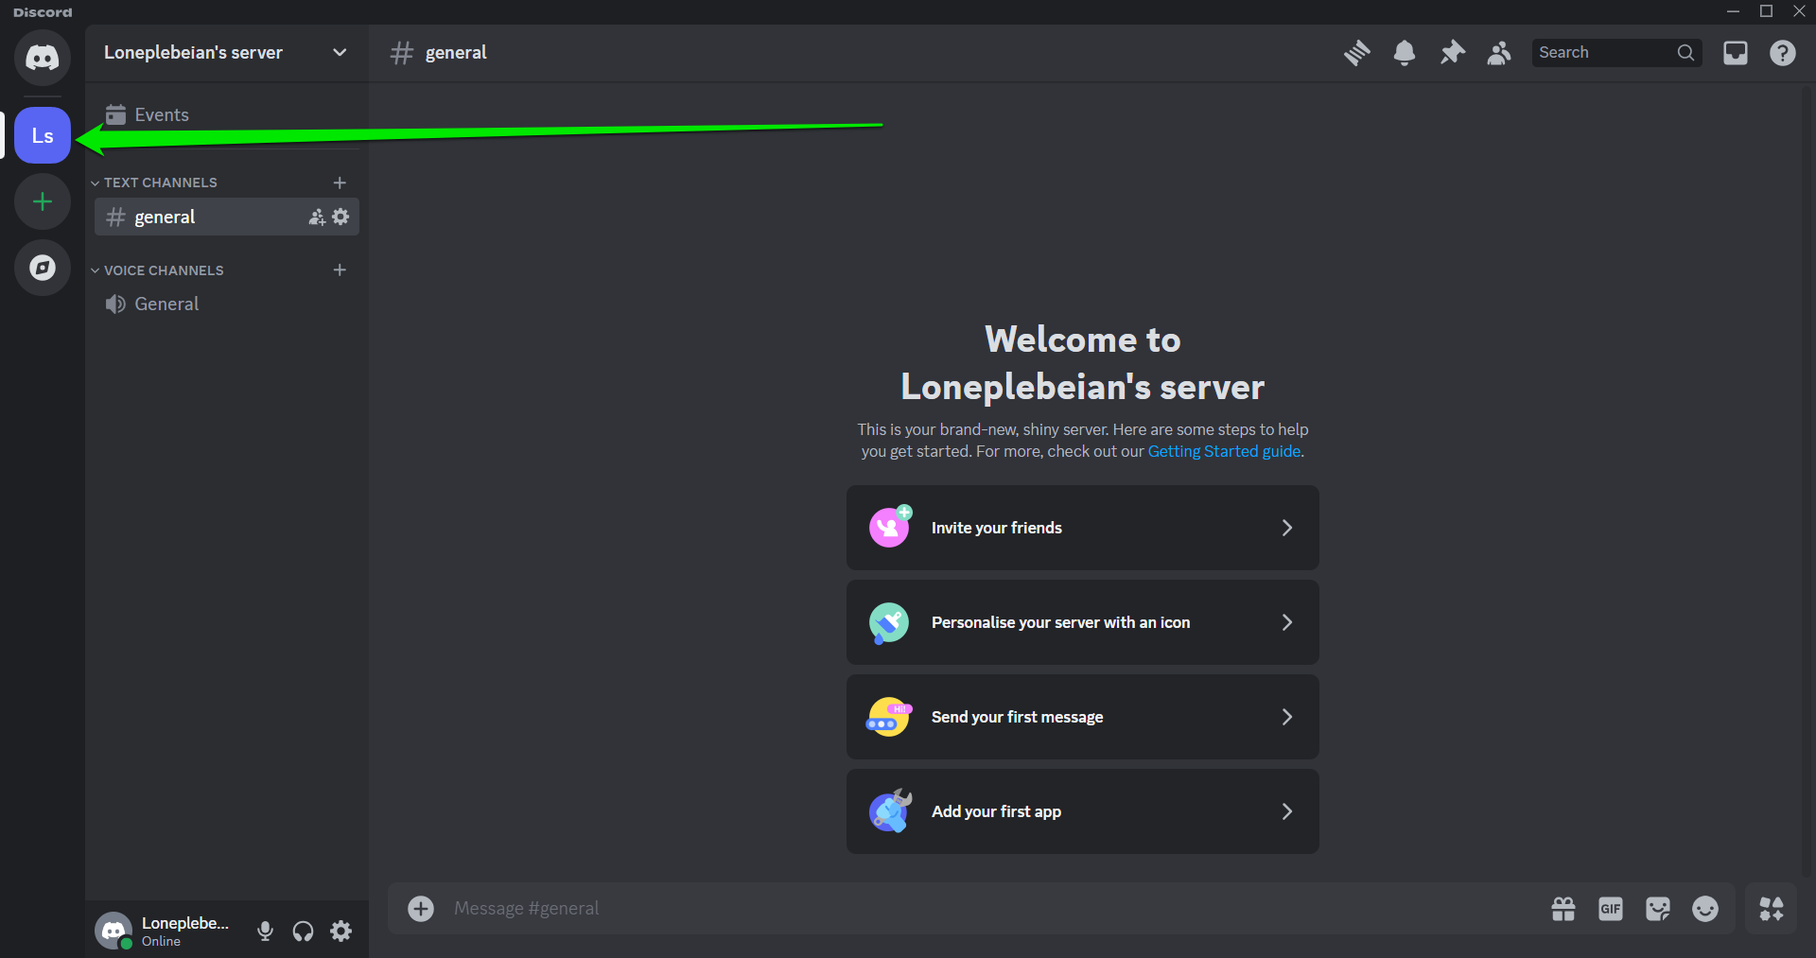Show pinned messages pin icon

[1452, 53]
